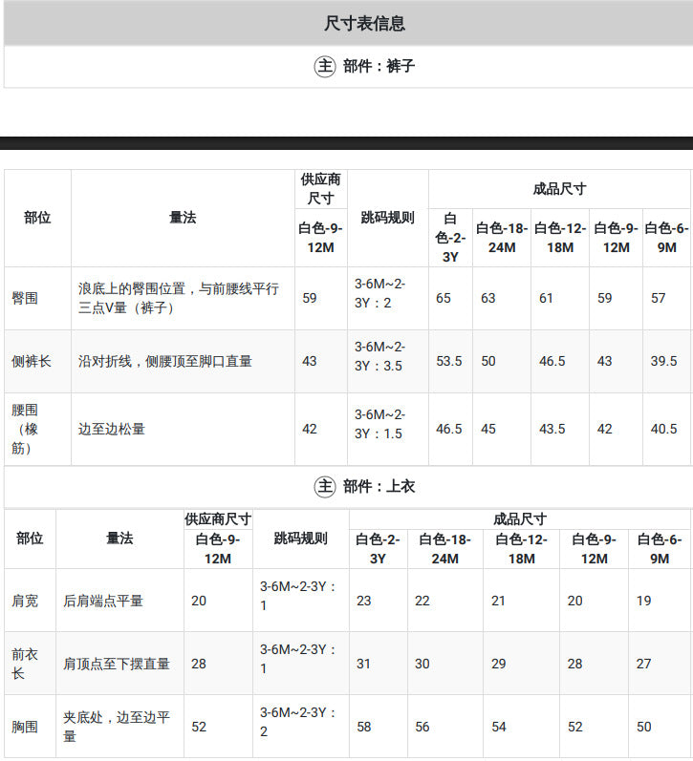Click the 供应商尺寸 header in top table
Screen dimensions: 693x761
coord(218,519)
